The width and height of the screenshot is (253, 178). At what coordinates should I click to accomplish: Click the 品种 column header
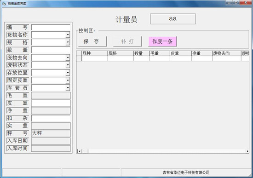point(95,53)
